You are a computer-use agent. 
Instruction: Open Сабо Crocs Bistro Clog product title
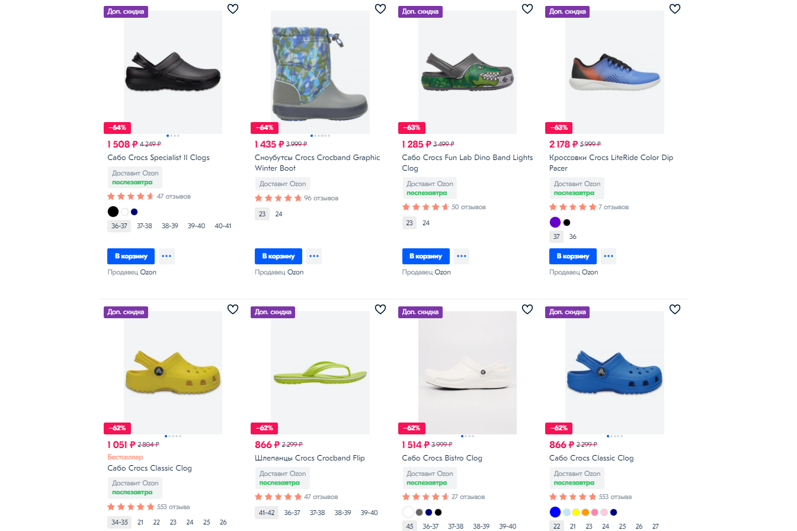(442, 458)
